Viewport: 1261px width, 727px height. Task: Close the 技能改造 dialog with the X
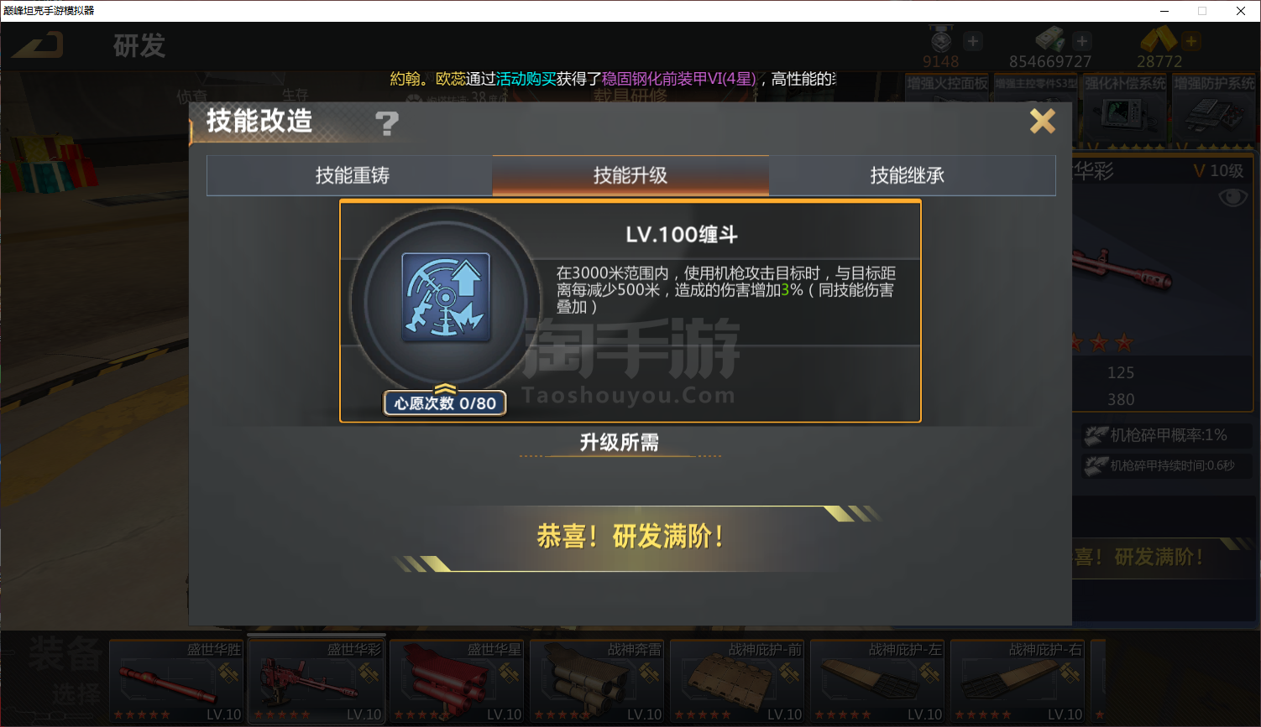click(1043, 122)
